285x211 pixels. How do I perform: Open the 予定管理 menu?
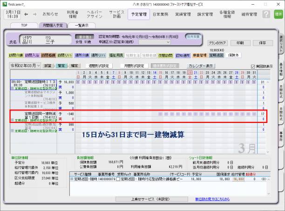click(138, 14)
